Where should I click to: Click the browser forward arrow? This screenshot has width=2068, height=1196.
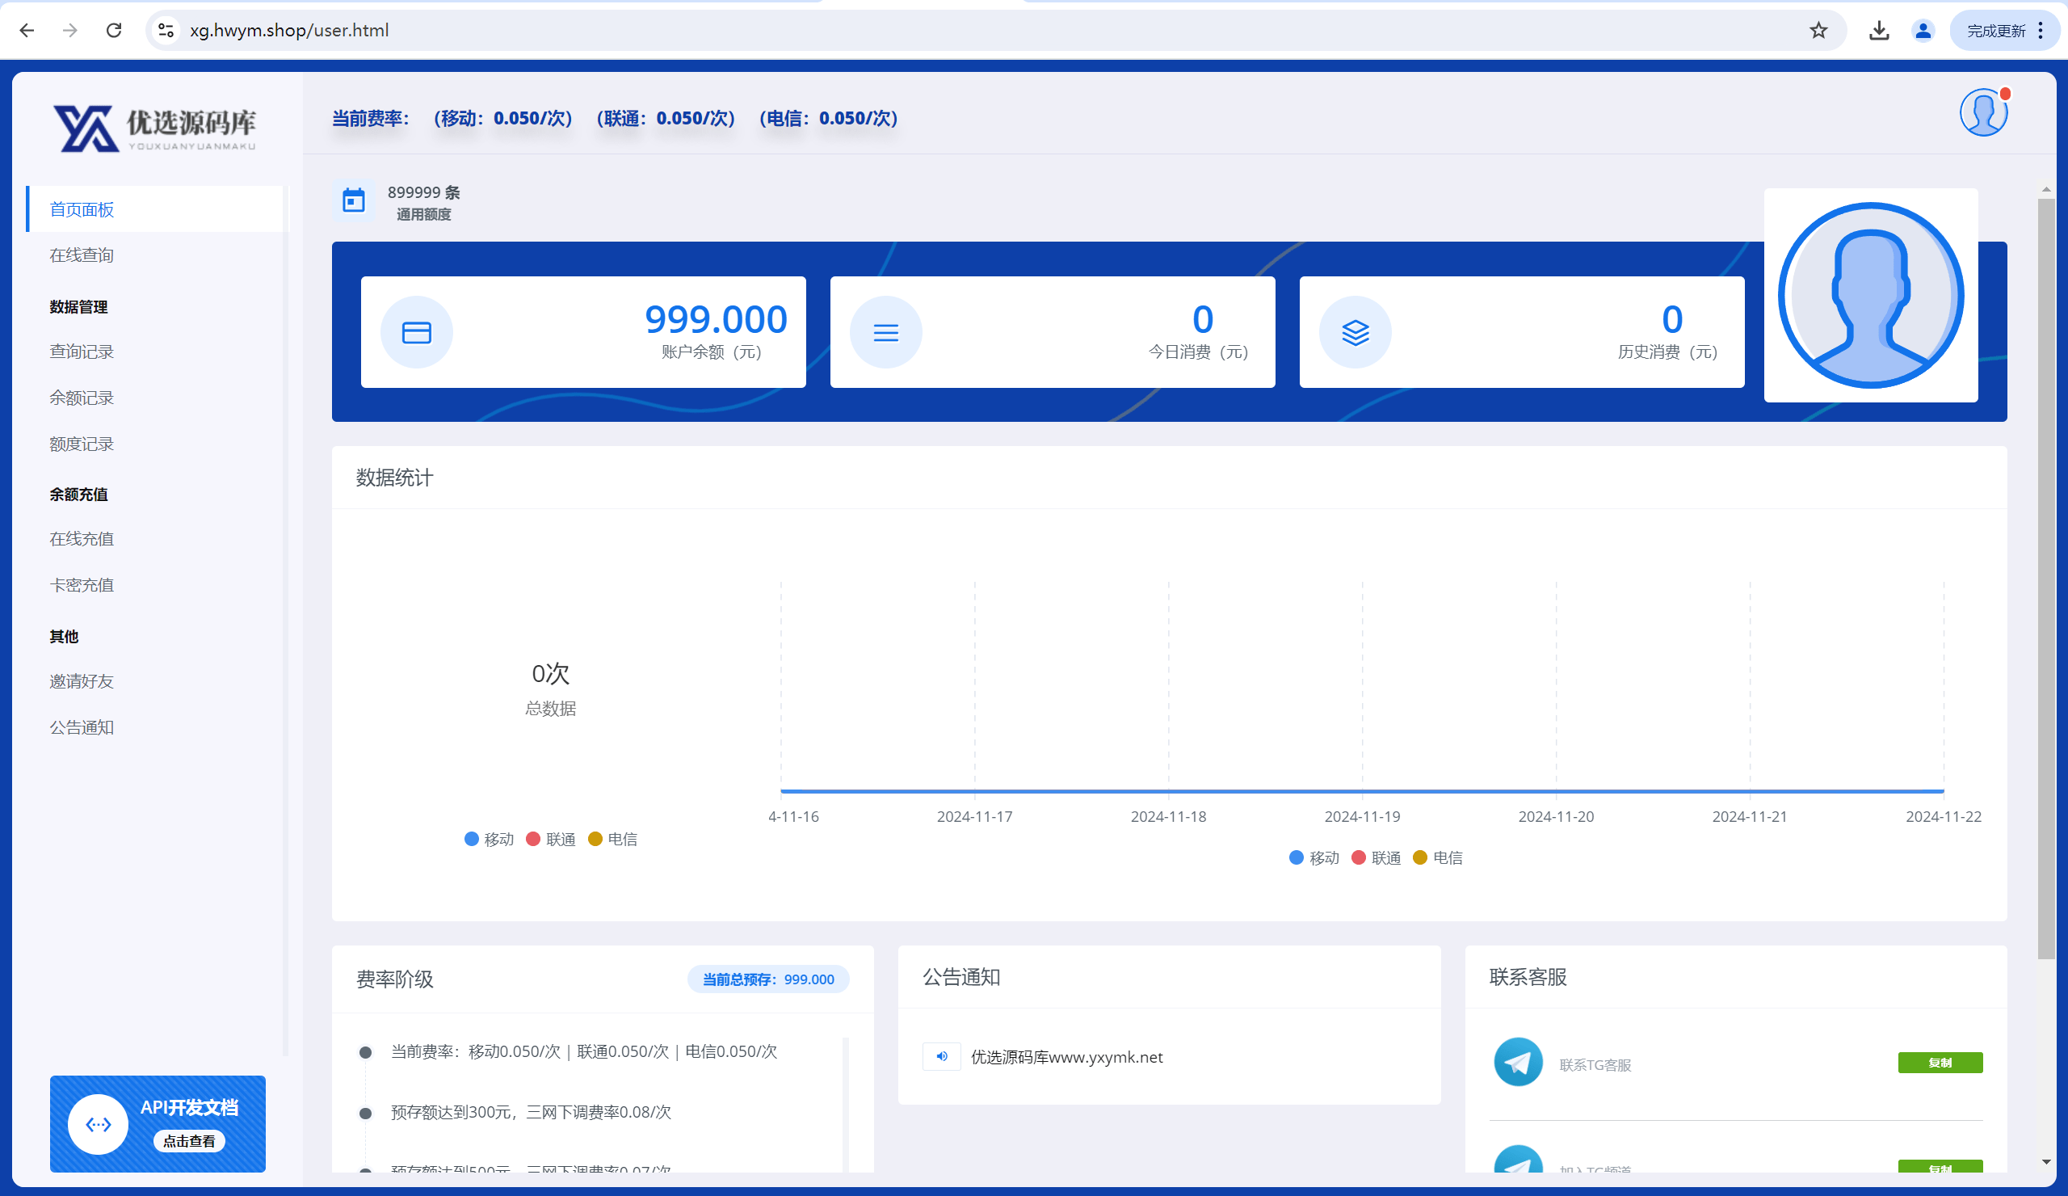[70, 31]
